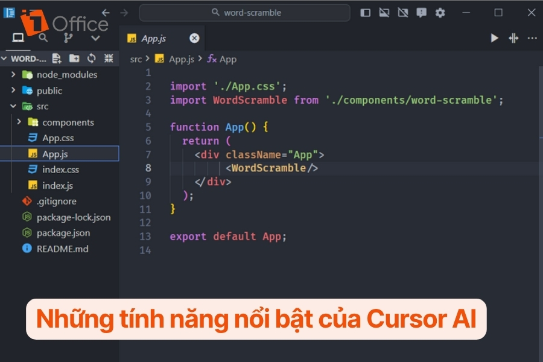Create a new folder in explorer

[x=74, y=58]
